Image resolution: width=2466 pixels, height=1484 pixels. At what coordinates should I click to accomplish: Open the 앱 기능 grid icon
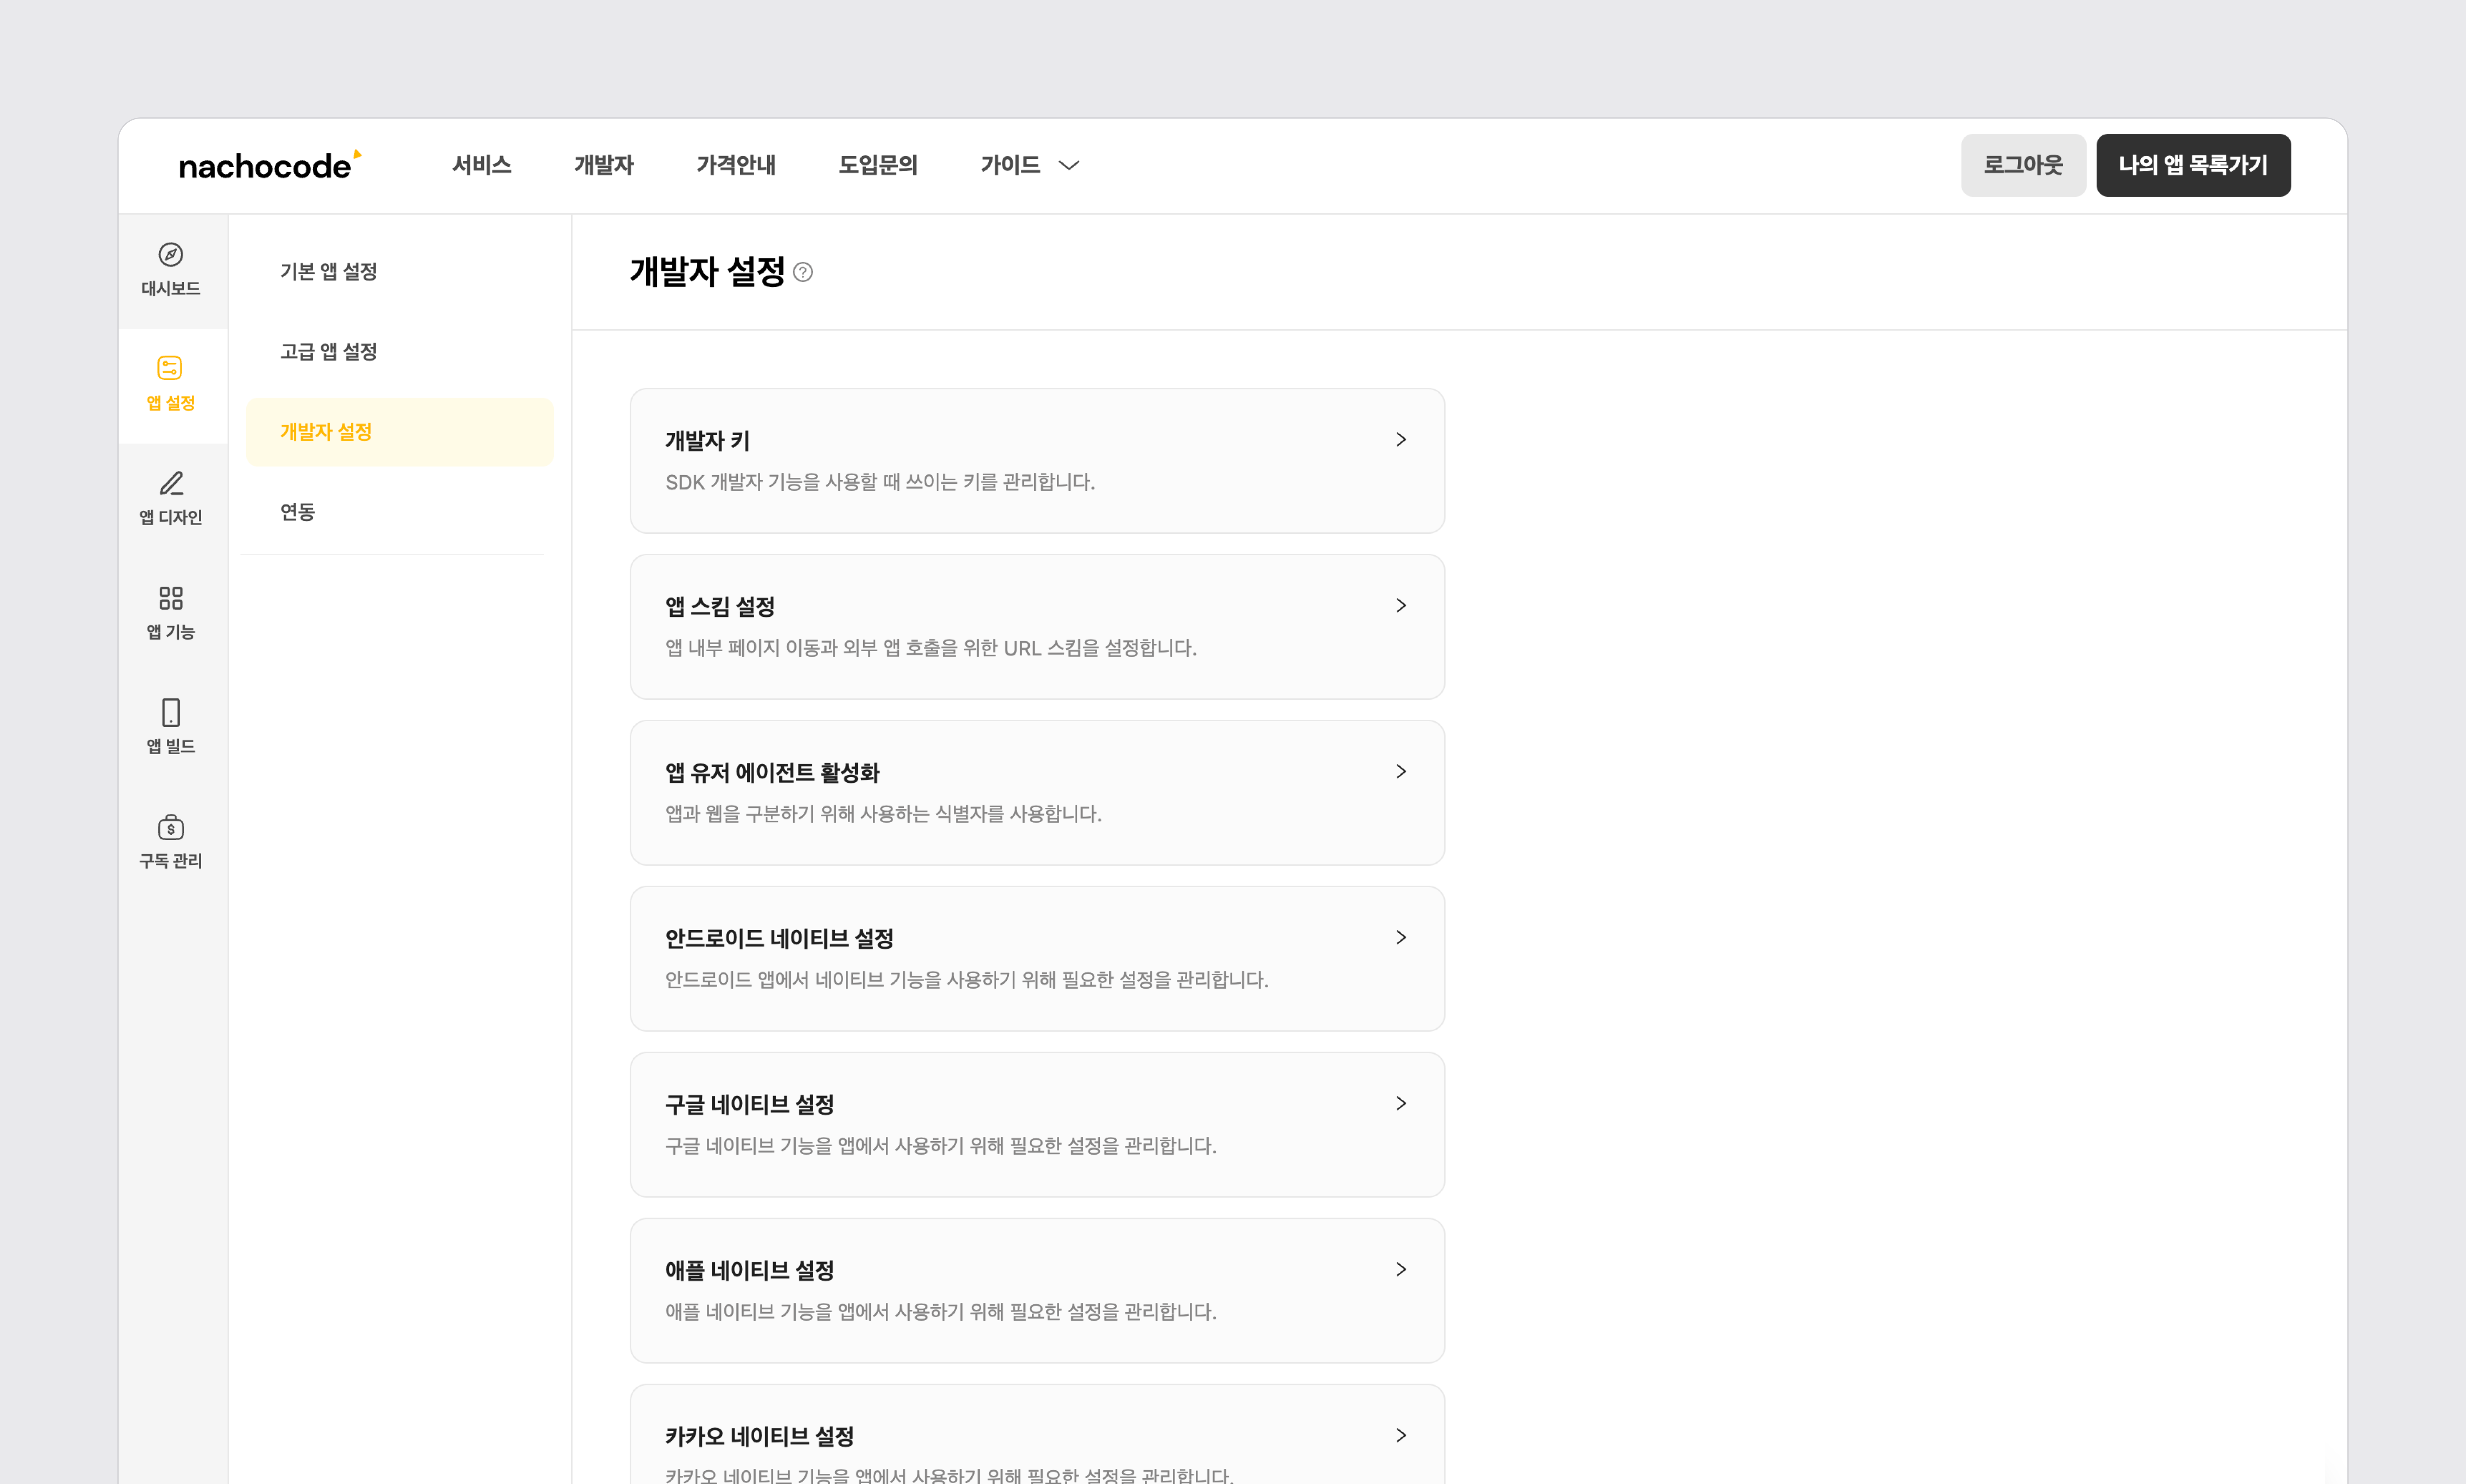(171, 598)
